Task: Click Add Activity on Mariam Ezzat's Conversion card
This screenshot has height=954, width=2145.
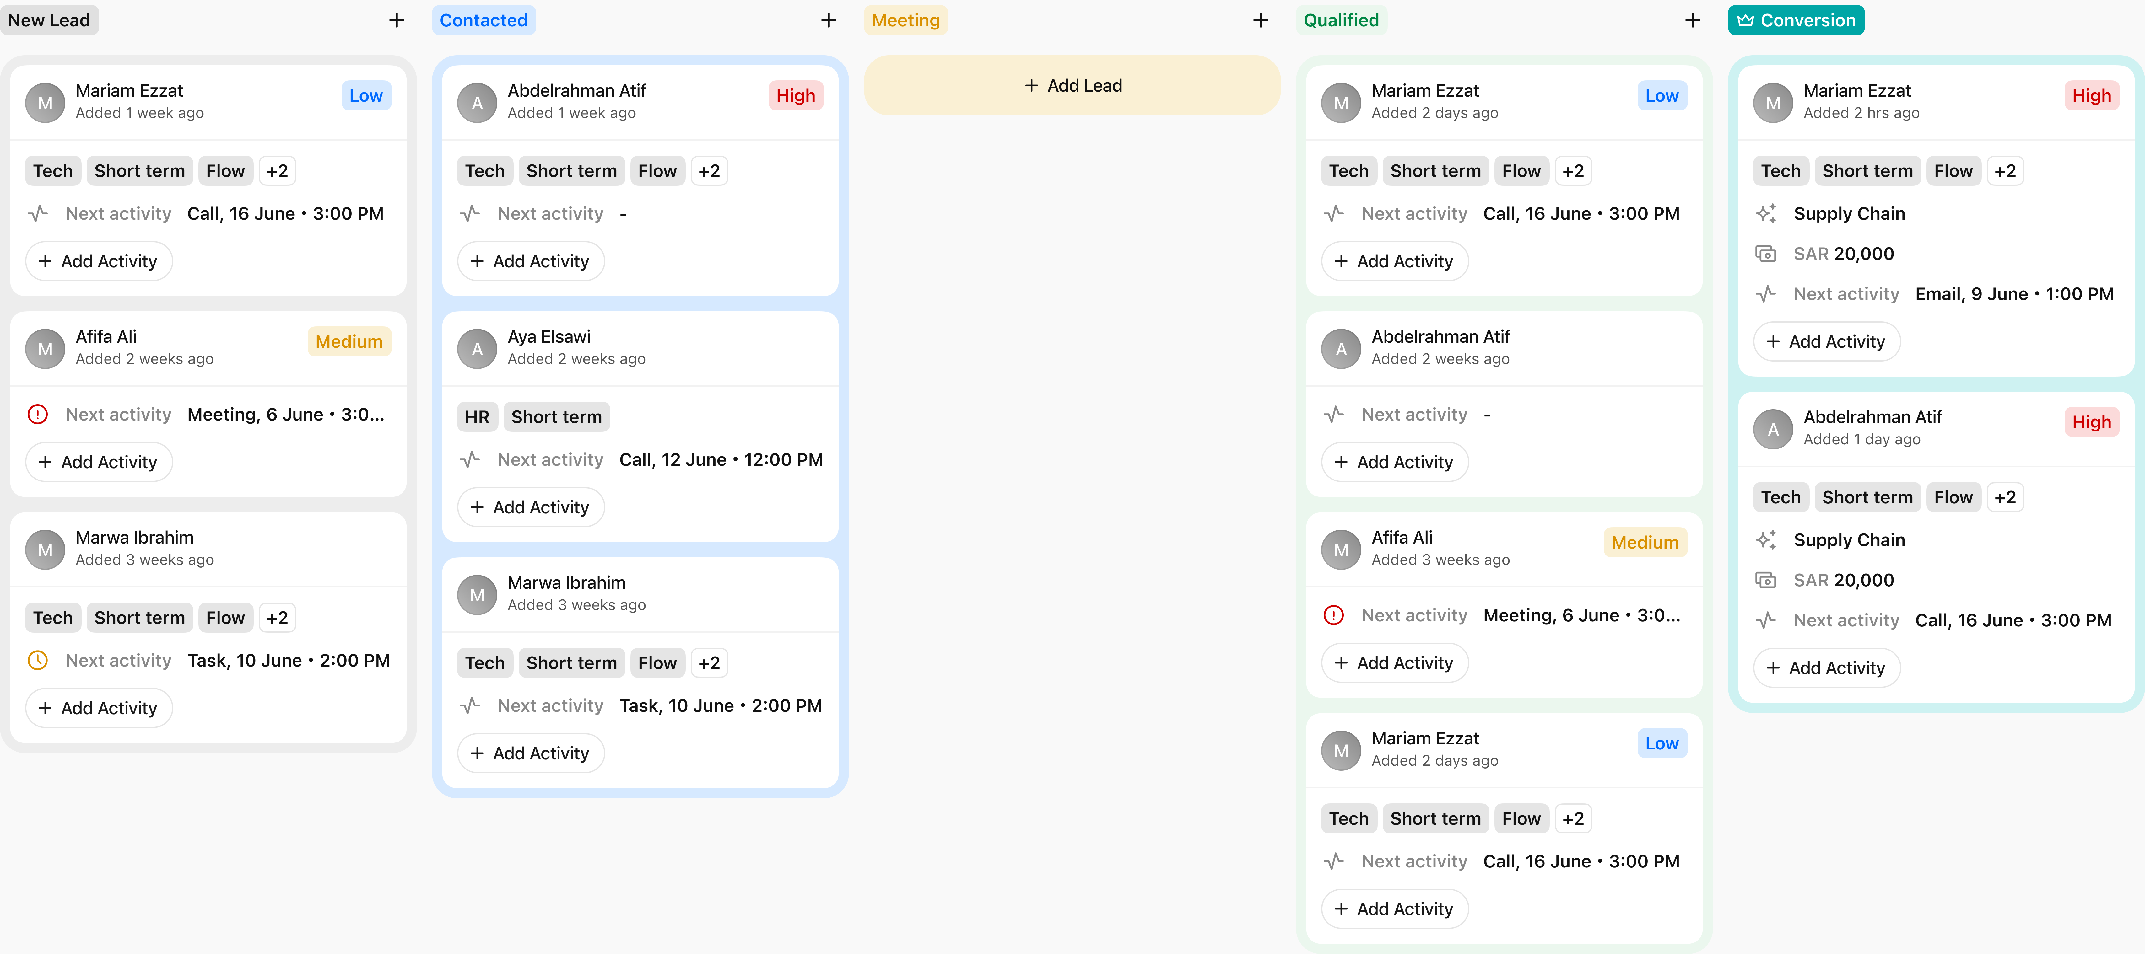Action: tap(1827, 341)
